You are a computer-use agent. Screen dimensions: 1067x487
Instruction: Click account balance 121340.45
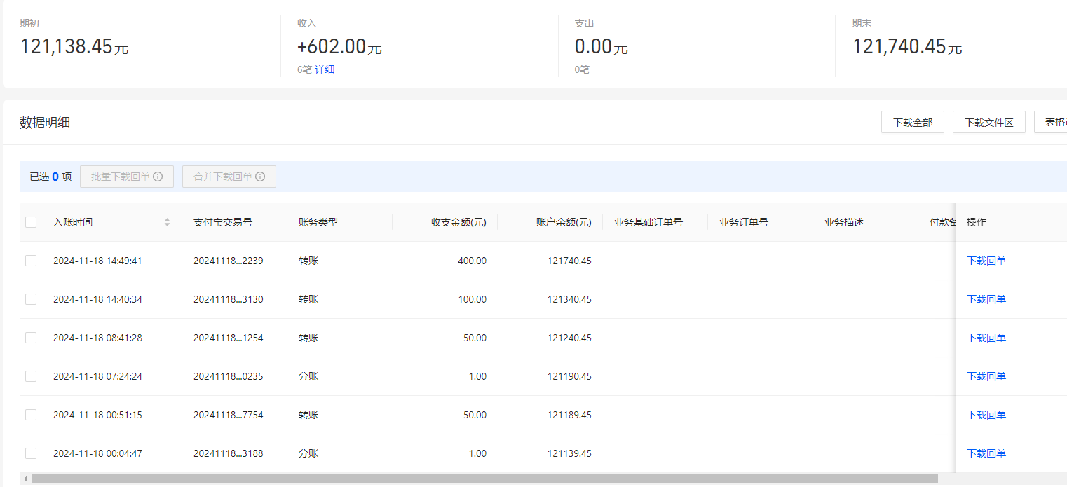coord(569,299)
